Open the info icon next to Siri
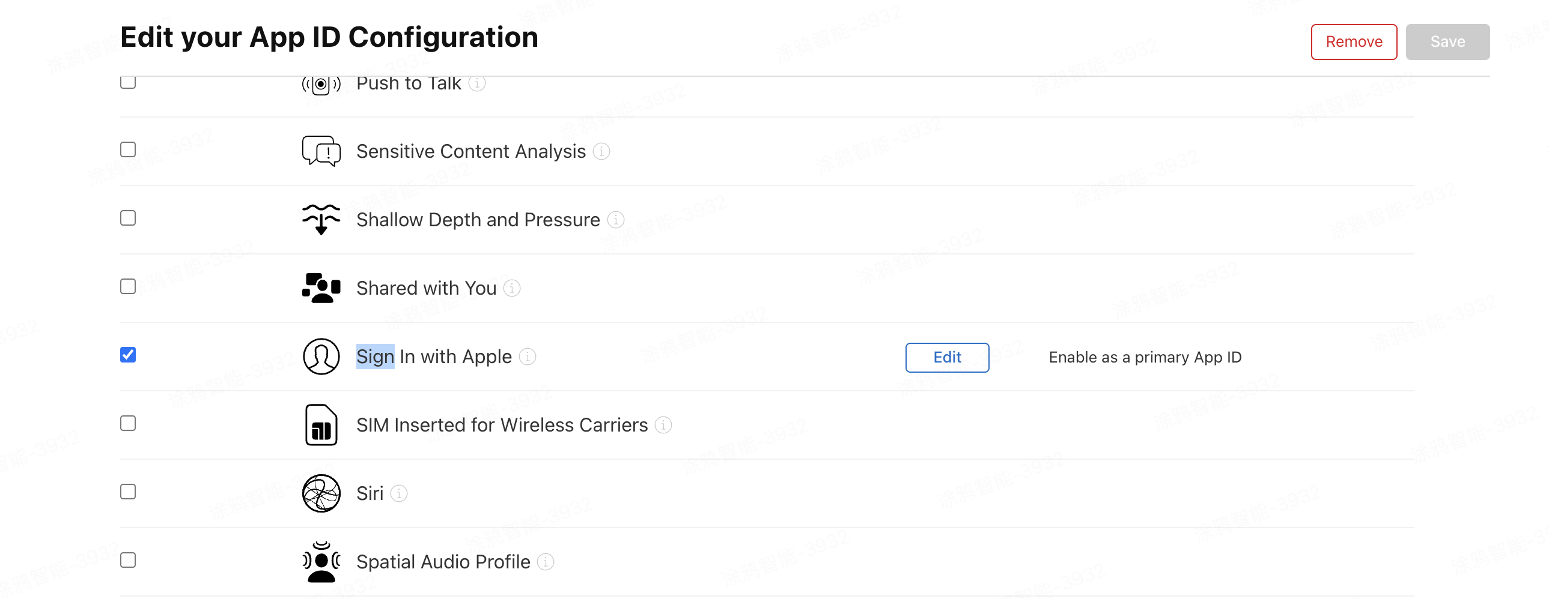 (399, 494)
